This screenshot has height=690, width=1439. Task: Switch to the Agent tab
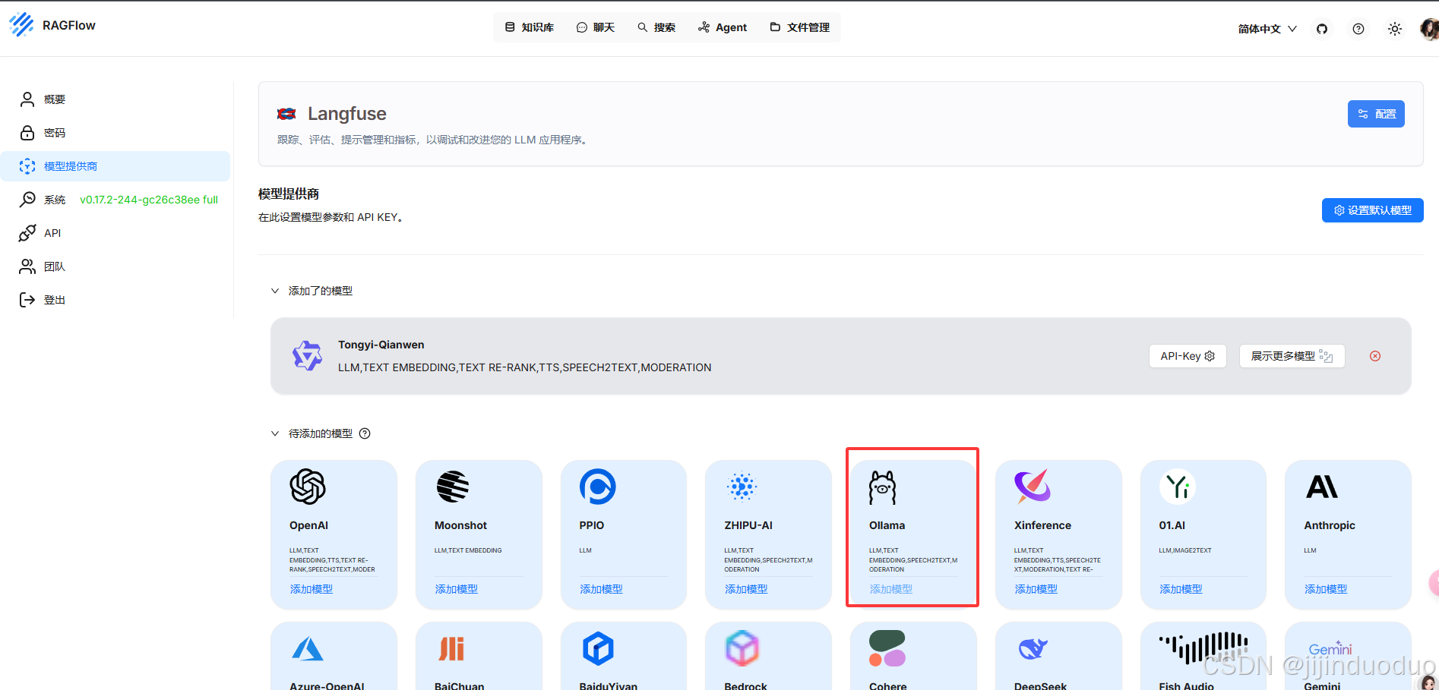pyautogui.click(x=723, y=27)
